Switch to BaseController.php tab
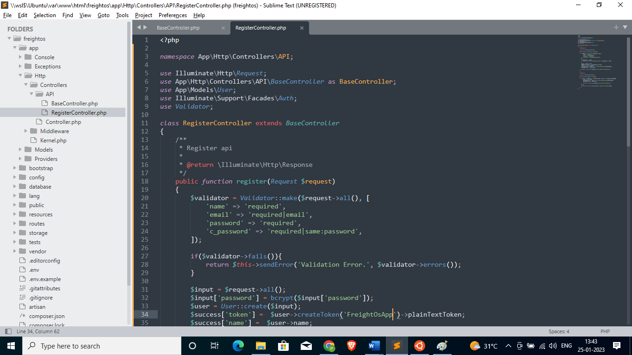Image resolution: width=632 pixels, height=355 pixels. click(x=178, y=28)
